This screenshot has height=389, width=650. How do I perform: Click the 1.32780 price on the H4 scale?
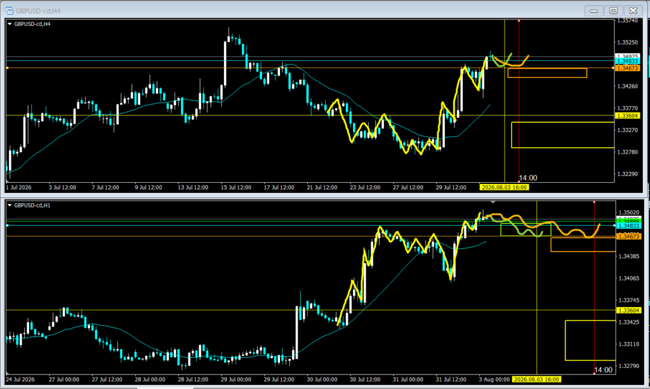pyautogui.click(x=627, y=152)
